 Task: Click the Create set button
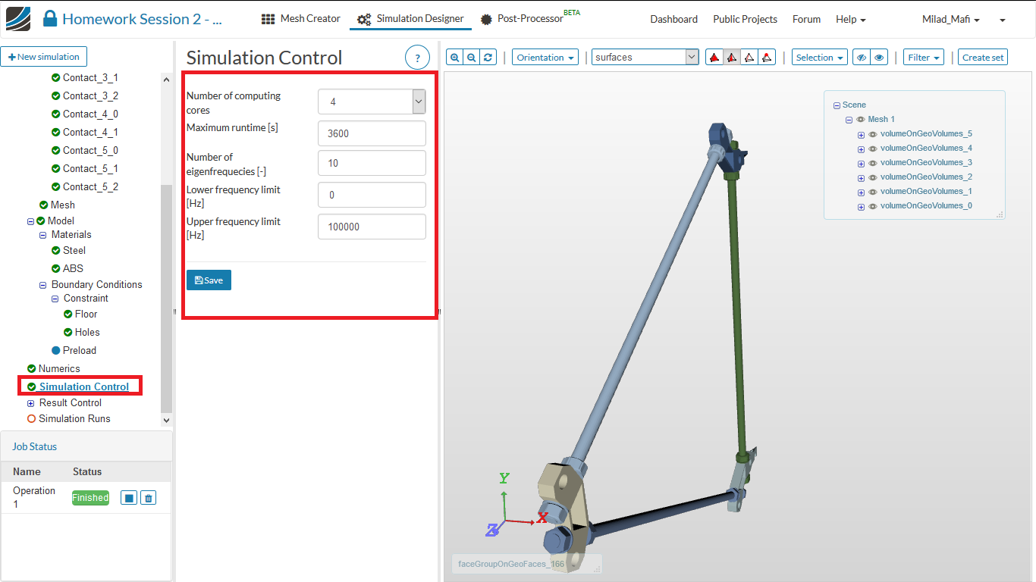[983, 58]
